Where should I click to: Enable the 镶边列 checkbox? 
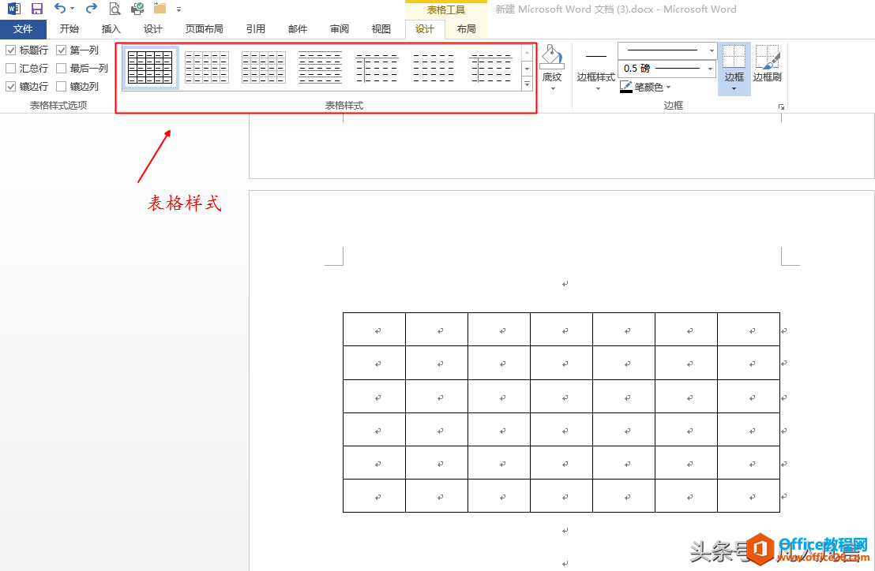[x=62, y=86]
